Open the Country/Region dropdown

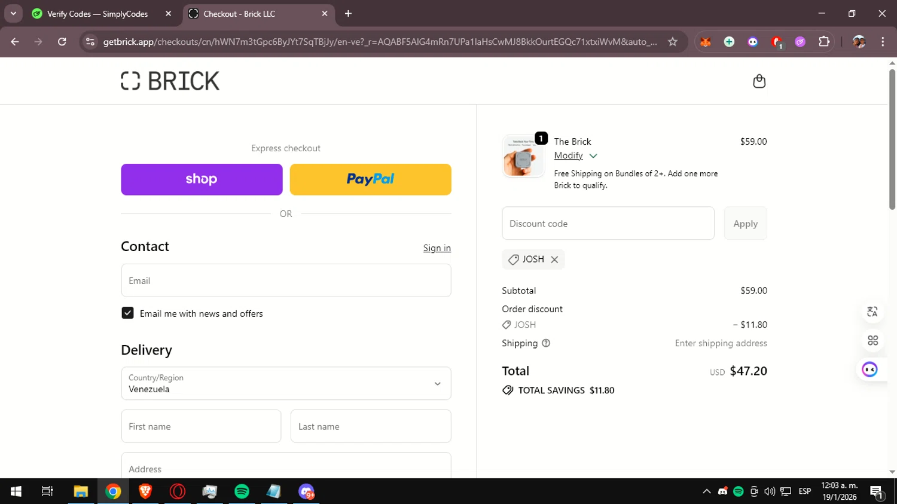286,383
